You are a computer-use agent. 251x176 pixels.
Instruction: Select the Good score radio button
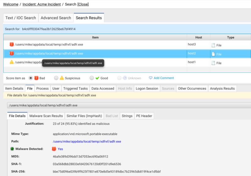pos(92,78)
